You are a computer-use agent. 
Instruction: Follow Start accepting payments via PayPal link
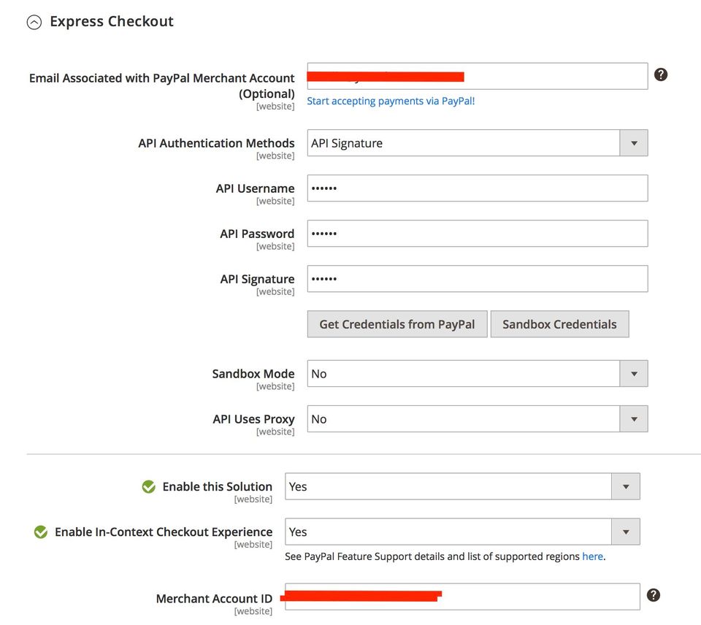(x=391, y=101)
